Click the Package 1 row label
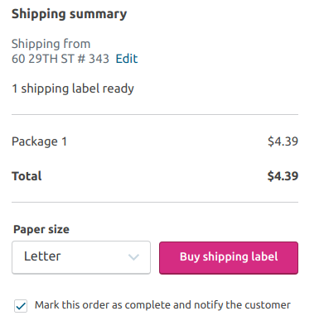 pyautogui.click(x=39, y=141)
